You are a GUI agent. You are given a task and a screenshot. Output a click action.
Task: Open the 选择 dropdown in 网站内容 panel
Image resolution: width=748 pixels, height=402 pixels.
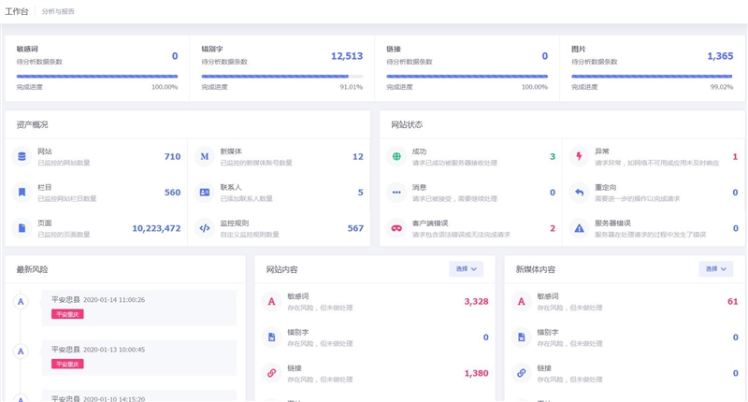[x=467, y=269]
